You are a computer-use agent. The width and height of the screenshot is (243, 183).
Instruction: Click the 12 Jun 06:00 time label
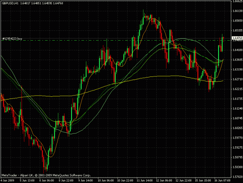(x=164, y=181)
